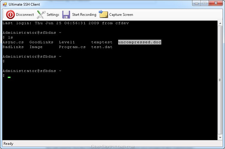Click the Ready status bar text
This screenshot has width=225, height=149.
click(x=8, y=144)
